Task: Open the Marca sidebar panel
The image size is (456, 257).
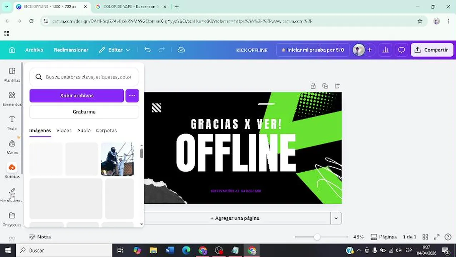Action: (x=12, y=147)
